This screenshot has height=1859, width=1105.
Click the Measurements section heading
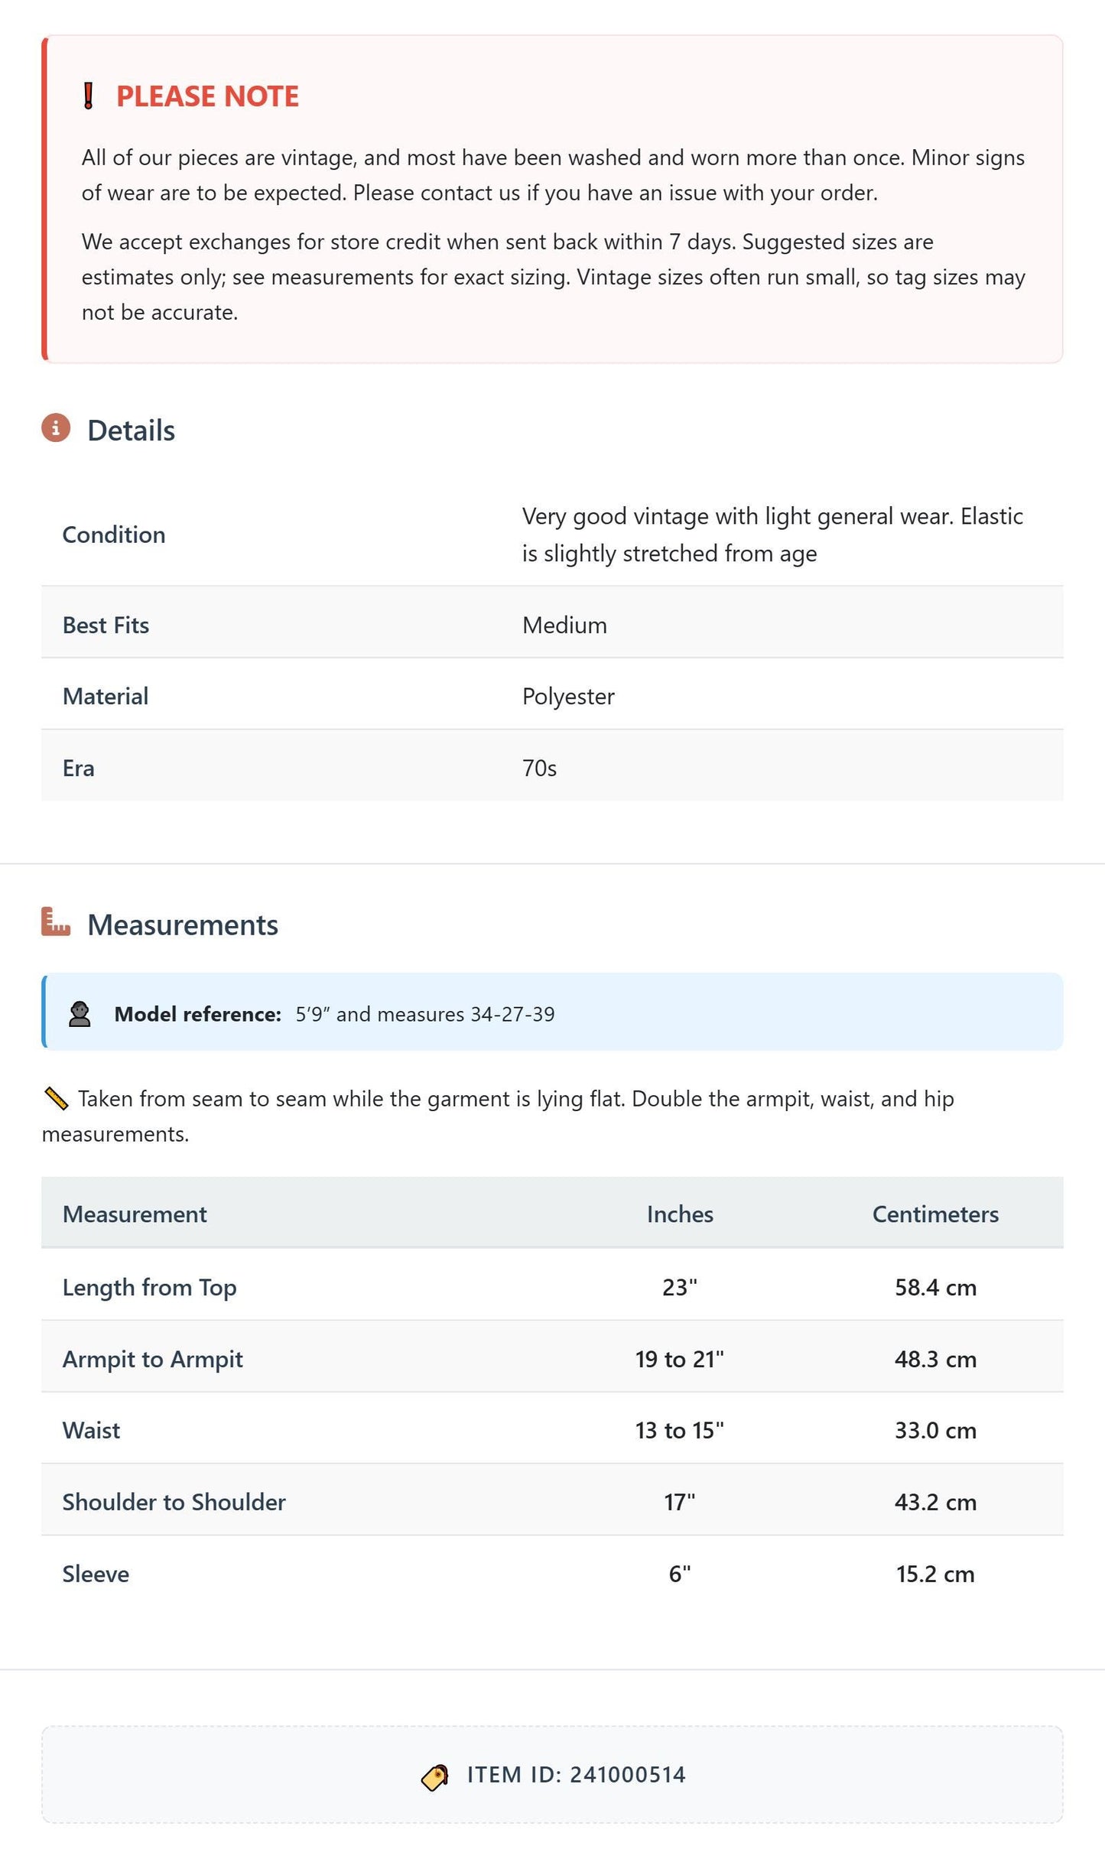pos(183,925)
